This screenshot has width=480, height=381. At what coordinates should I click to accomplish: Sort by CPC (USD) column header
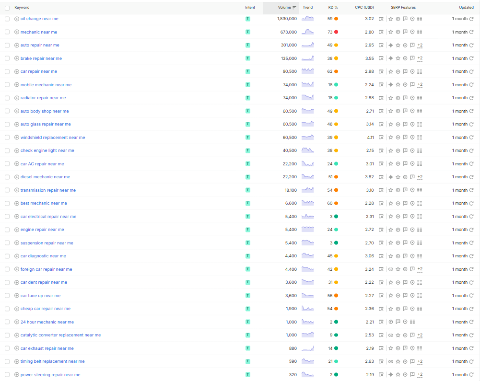(x=364, y=7)
